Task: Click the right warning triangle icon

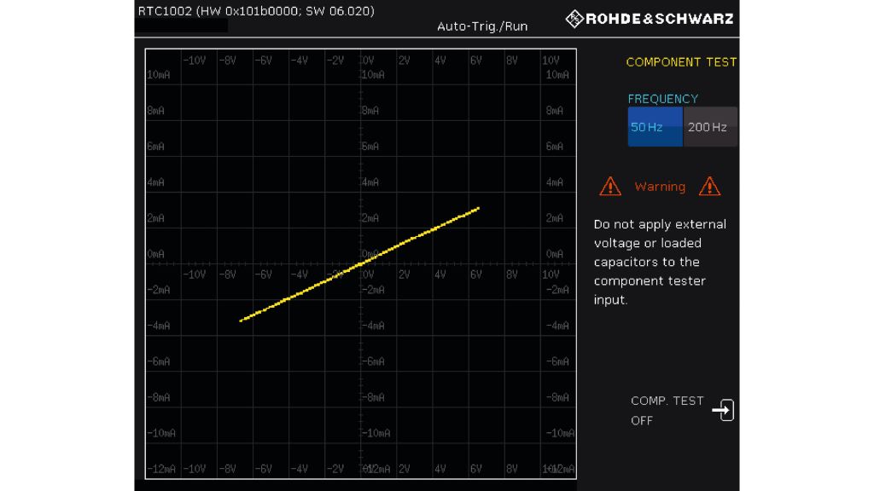Action: point(709,186)
